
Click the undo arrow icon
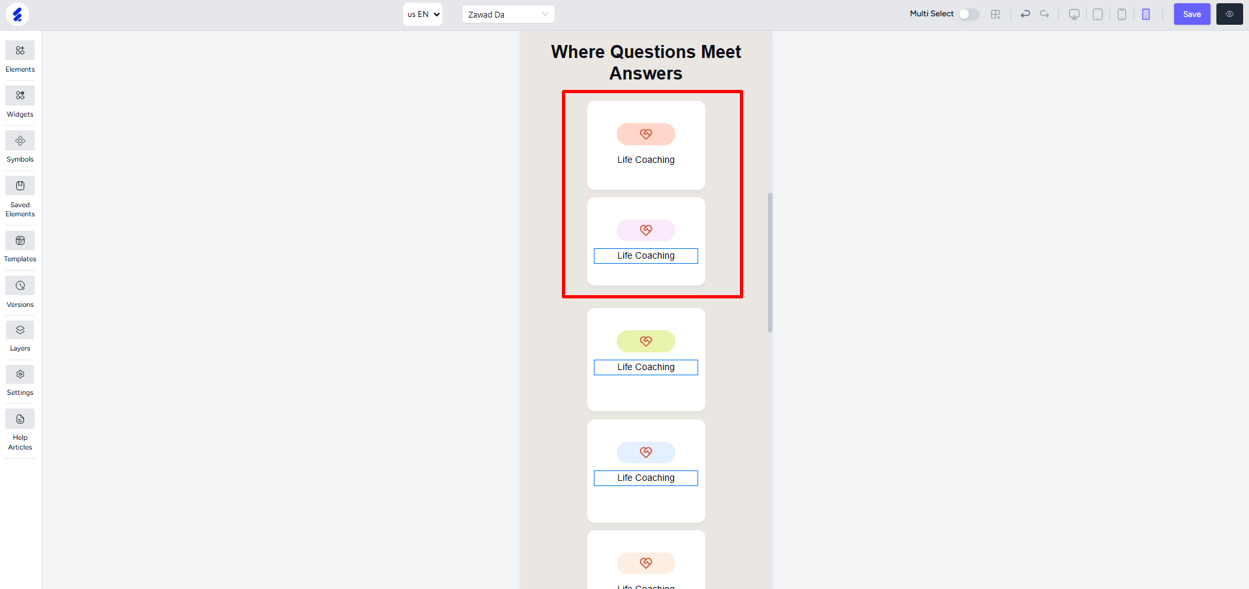(1025, 14)
